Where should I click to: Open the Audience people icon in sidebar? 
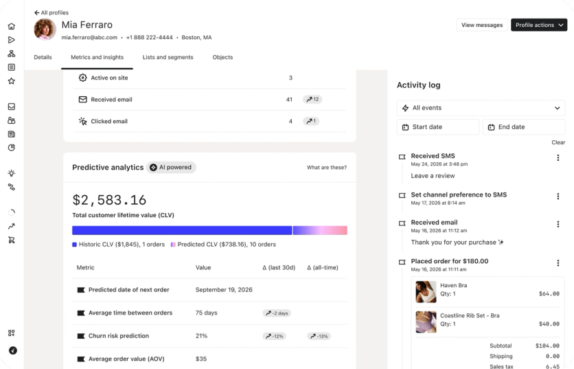(12, 120)
